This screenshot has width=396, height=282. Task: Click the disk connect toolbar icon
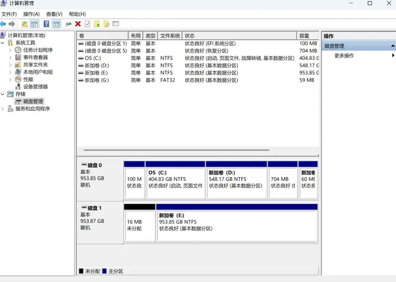(68, 24)
